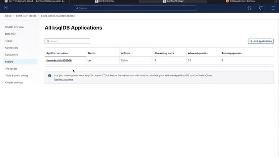The image size is (279, 157).
Task: Delete the demo-ksqldb-128006 application
Action: tap(125, 60)
